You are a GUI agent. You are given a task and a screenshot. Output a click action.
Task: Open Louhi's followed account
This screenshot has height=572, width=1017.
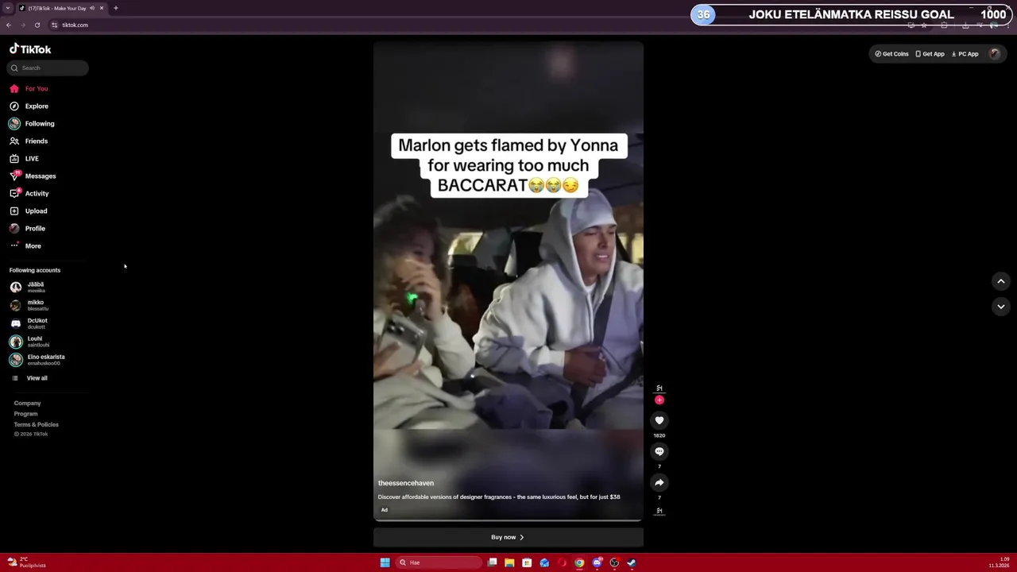coord(29,342)
